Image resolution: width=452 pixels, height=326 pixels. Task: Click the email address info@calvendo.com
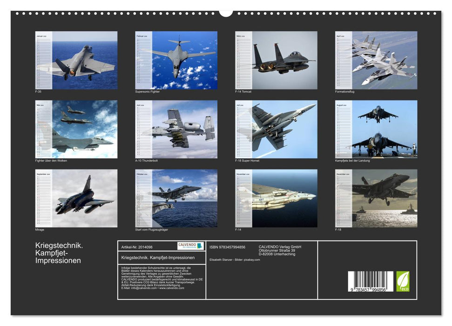(x=142, y=288)
